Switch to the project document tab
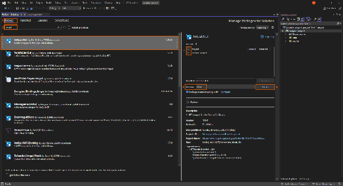The image size is (343, 186). tap(35, 14)
